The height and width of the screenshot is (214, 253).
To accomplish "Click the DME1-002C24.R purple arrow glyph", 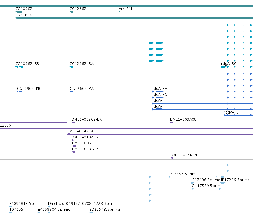I will click(x=73, y=123).
